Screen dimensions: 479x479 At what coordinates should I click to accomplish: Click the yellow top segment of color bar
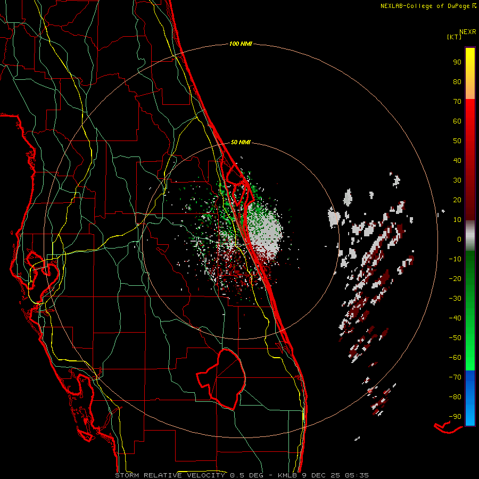(x=470, y=73)
